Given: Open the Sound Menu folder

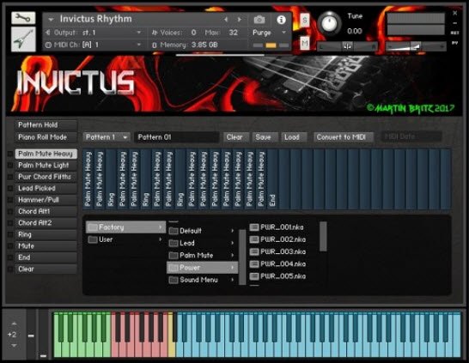Looking at the screenshot, I should (202, 280).
